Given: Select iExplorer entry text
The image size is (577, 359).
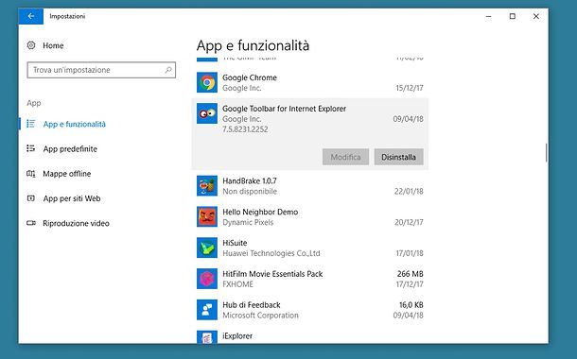Looking at the screenshot, I should click(x=237, y=335).
